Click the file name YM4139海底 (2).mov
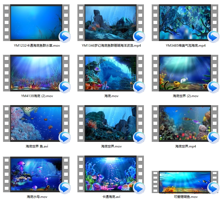This screenshot has height=203, width=222. (x=37, y=96)
